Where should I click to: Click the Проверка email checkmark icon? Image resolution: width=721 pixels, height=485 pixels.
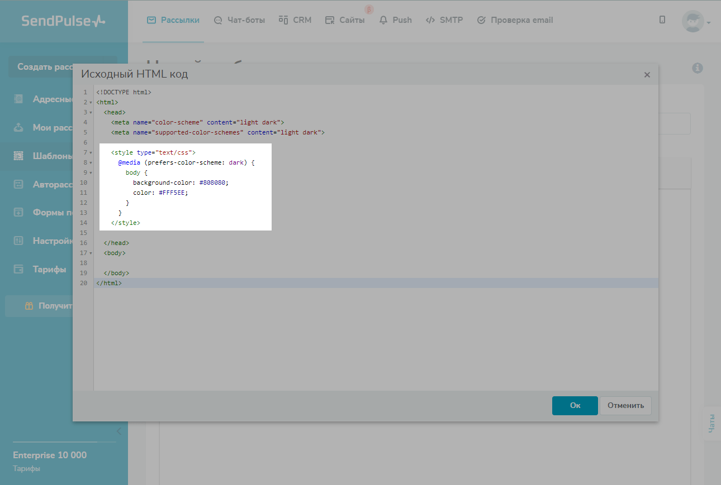tap(481, 20)
